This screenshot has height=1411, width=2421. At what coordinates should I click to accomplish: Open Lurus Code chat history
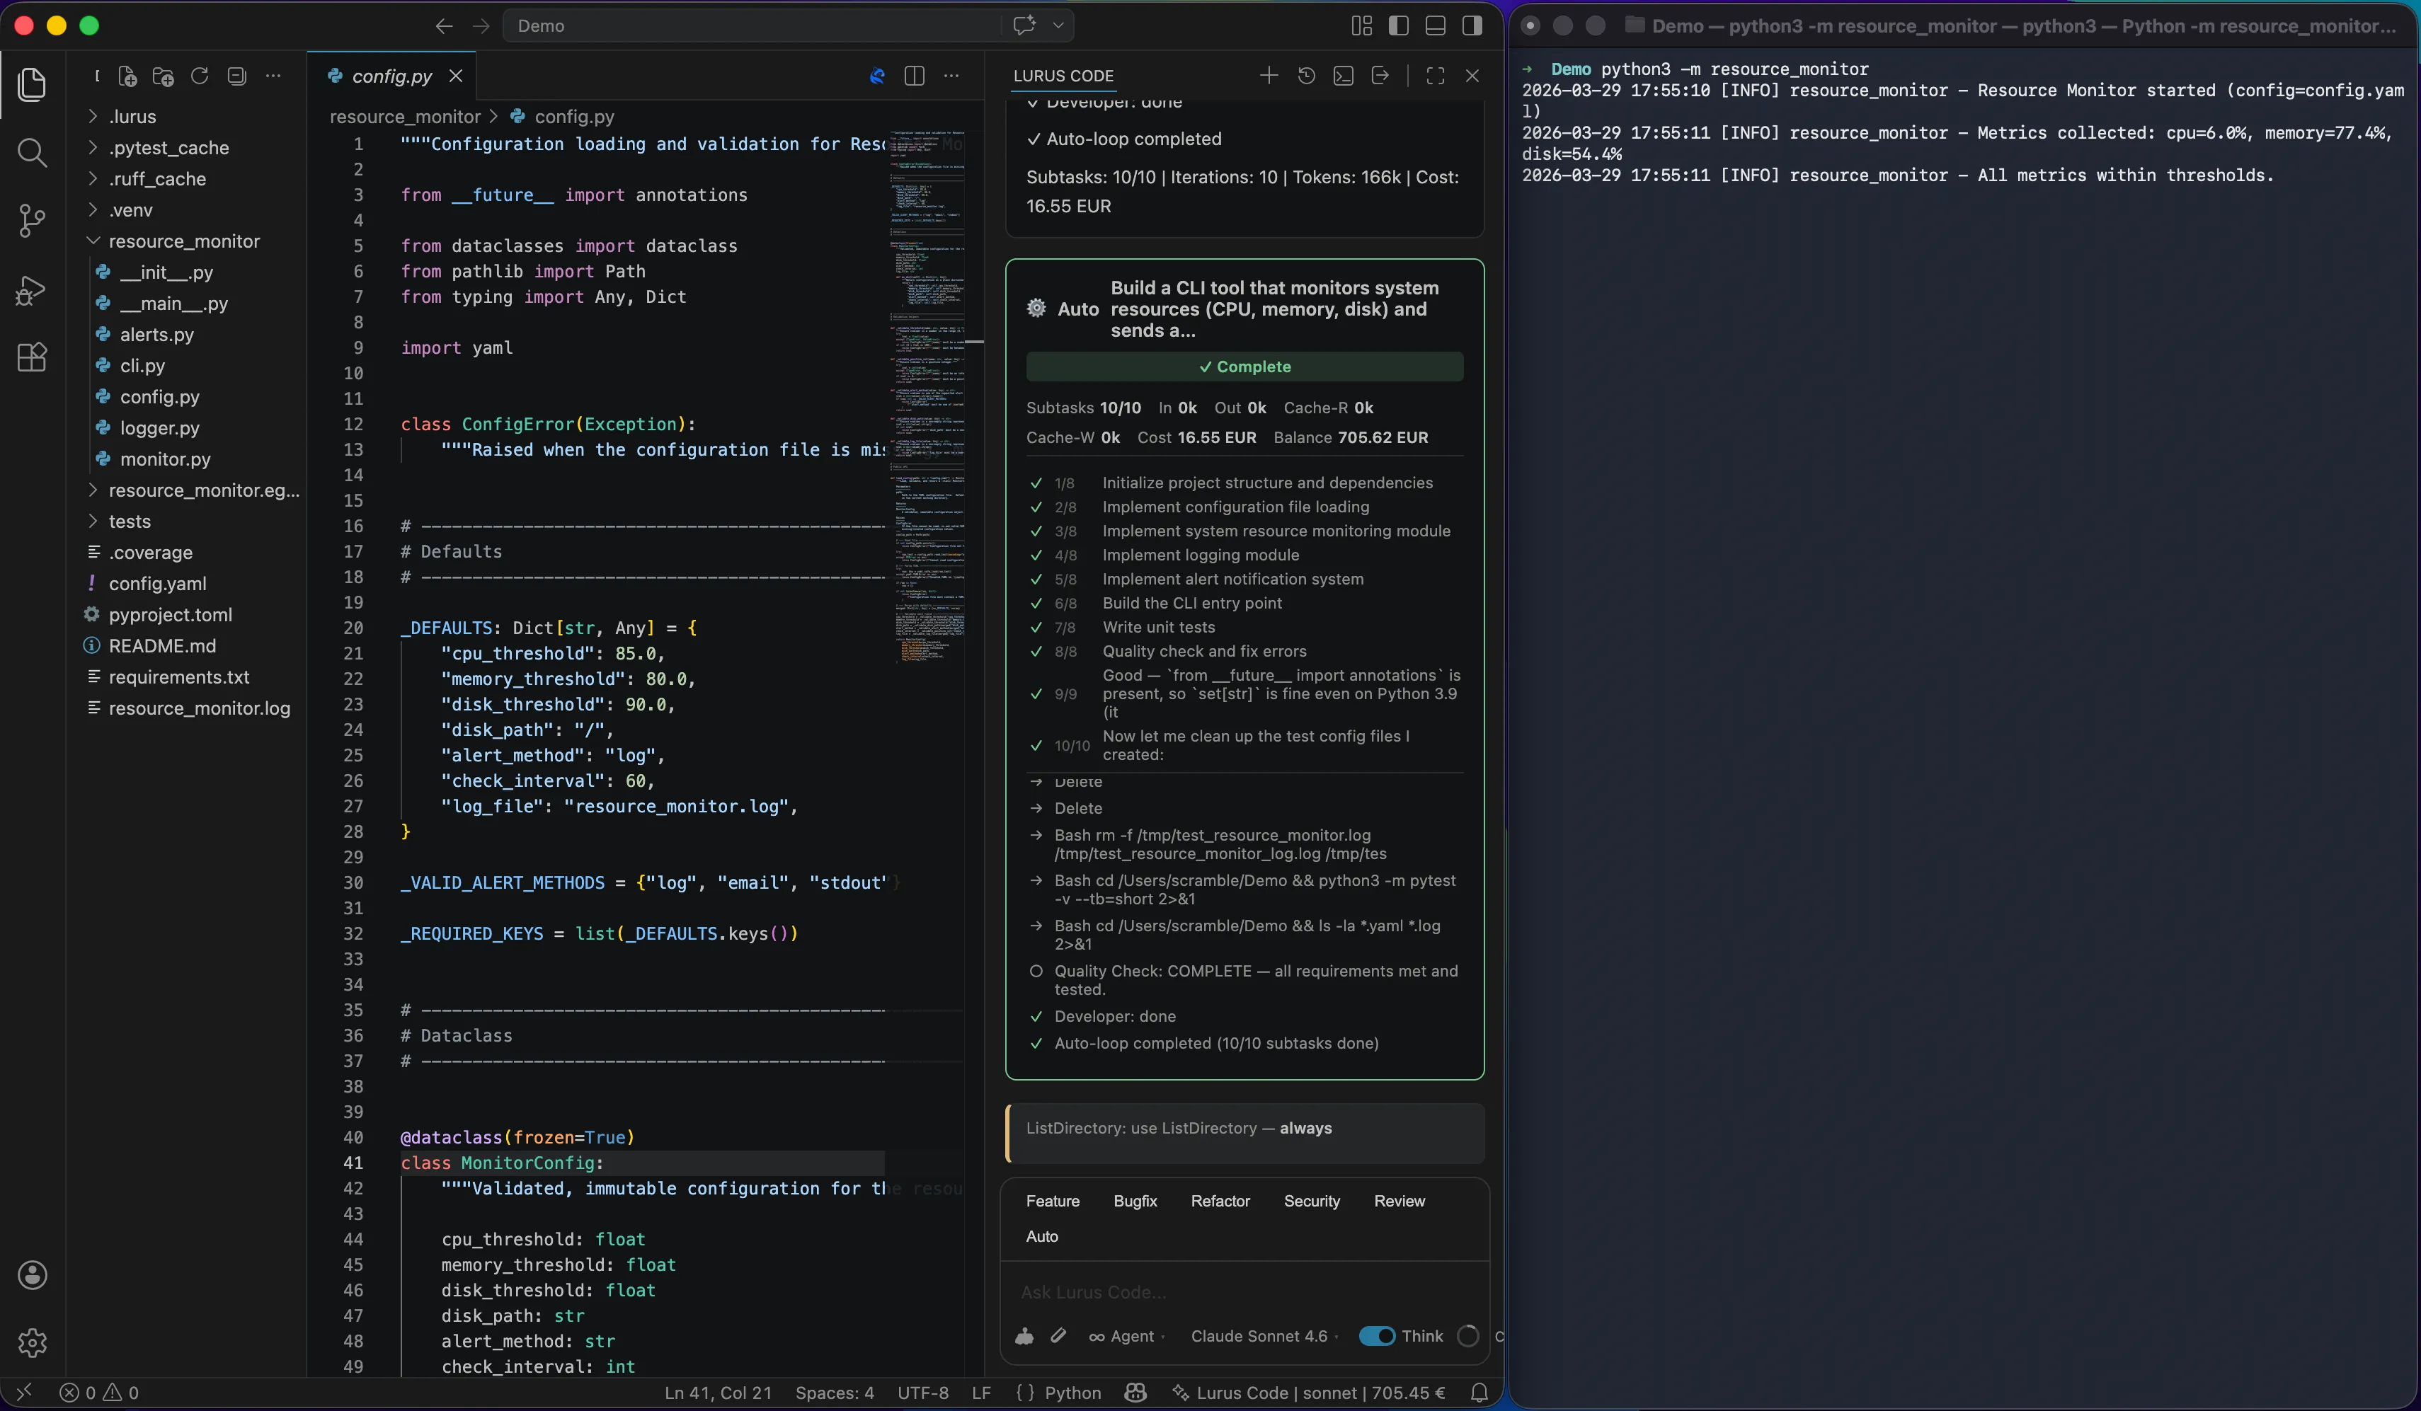click(x=1307, y=76)
